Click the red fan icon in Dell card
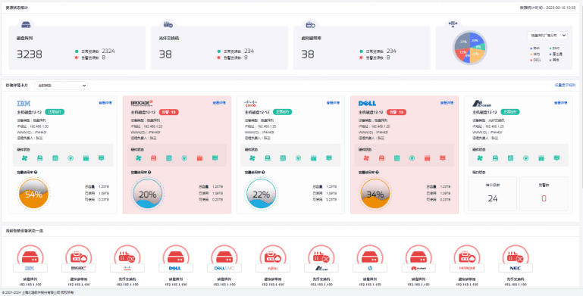 [366, 158]
